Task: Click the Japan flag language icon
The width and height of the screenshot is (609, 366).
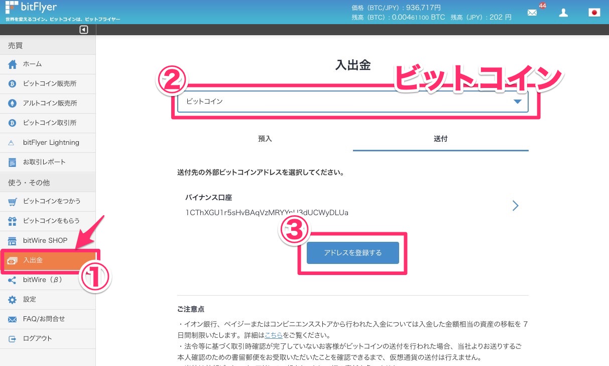Action: (x=594, y=13)
